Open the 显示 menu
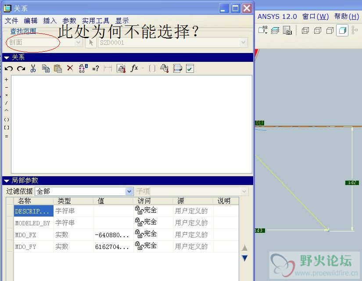The image size is (362, 281). click(122, 21)
